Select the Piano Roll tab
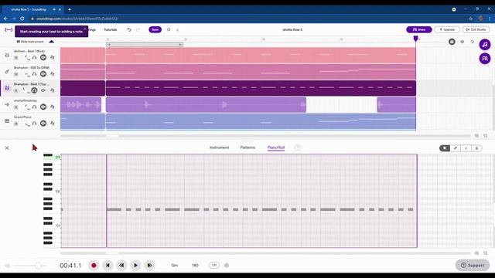The height and width of the screenshot is (278, 495). pos(276,147)
